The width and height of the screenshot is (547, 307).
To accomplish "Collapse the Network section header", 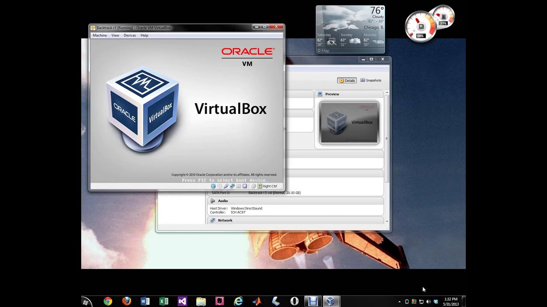I will click(x=295, y=220).
